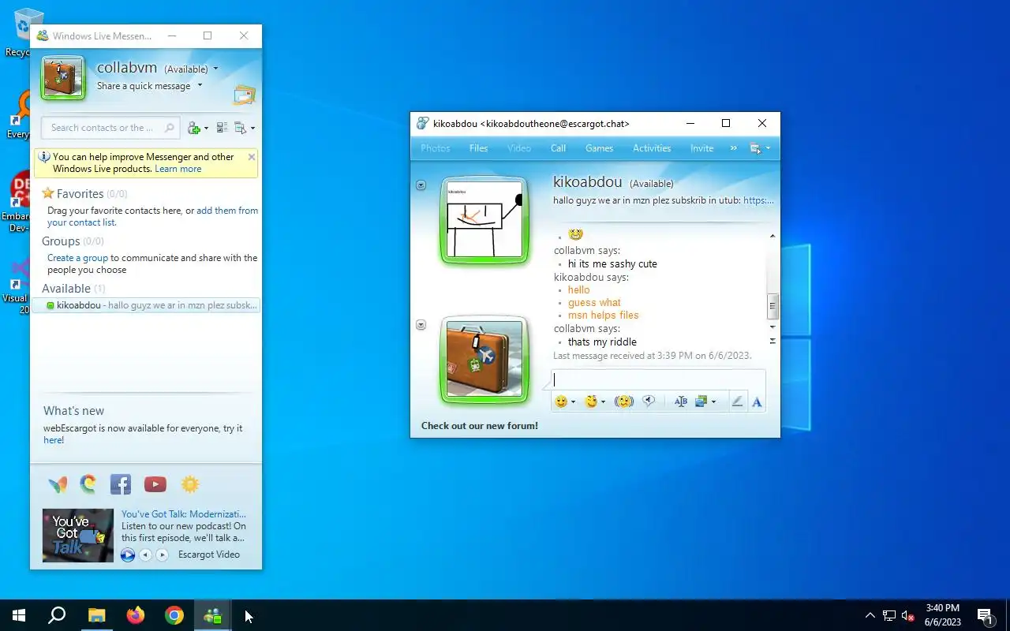
Task: Open the emoticon smiley picker
Action: tap(561, 401)
